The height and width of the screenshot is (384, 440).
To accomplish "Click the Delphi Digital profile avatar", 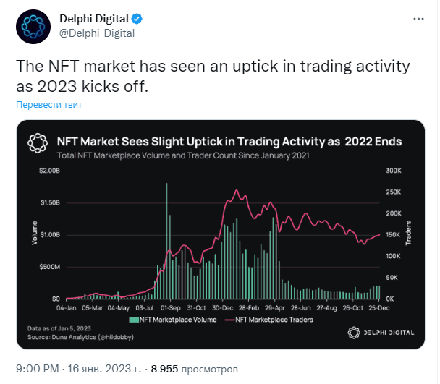I will point(33,27).
